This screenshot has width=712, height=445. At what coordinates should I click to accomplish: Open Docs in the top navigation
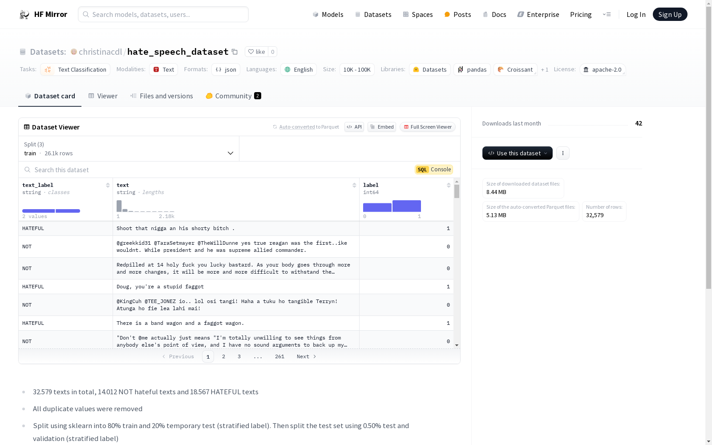pos(494,15)
